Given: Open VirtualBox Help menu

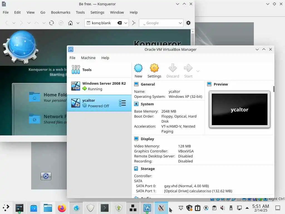Looking at the screenshot, I should click(105, 58).
